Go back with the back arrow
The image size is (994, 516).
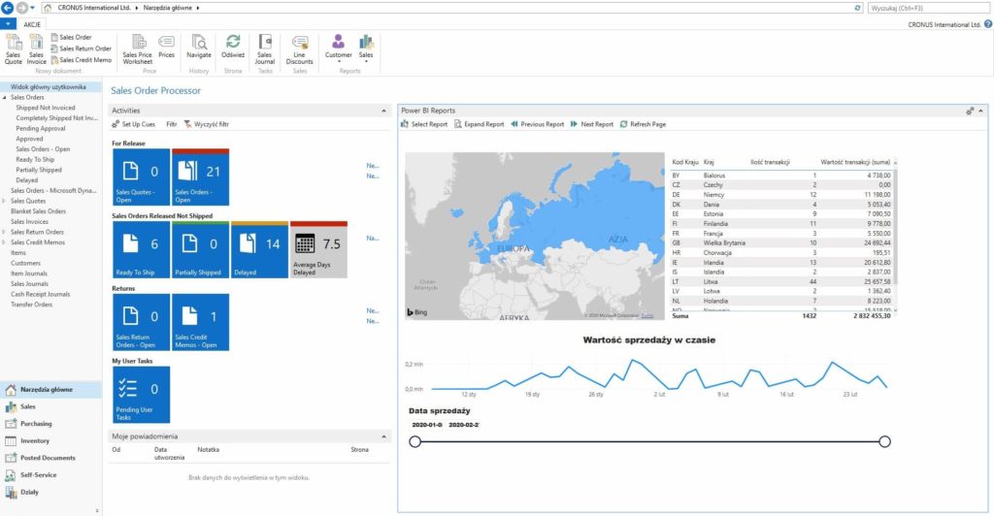[8, 8]
